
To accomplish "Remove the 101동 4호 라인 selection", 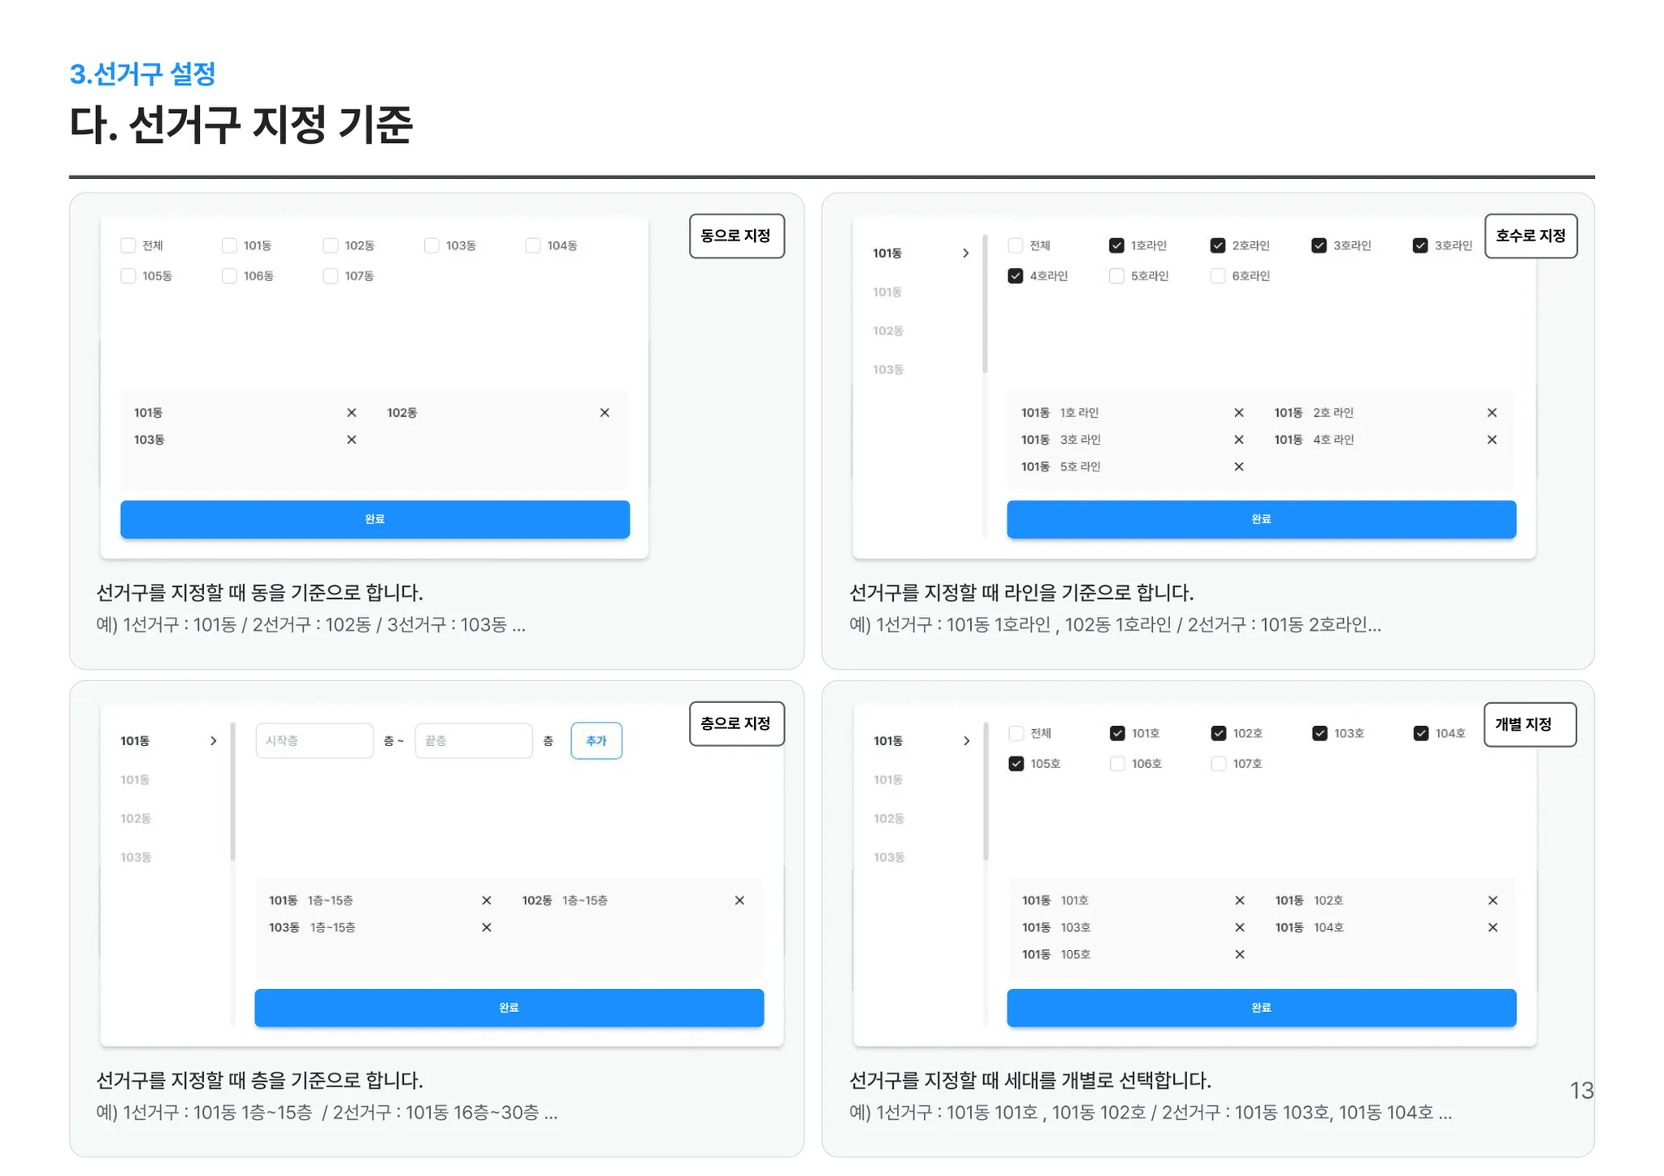I will (x=1492, y=440).
